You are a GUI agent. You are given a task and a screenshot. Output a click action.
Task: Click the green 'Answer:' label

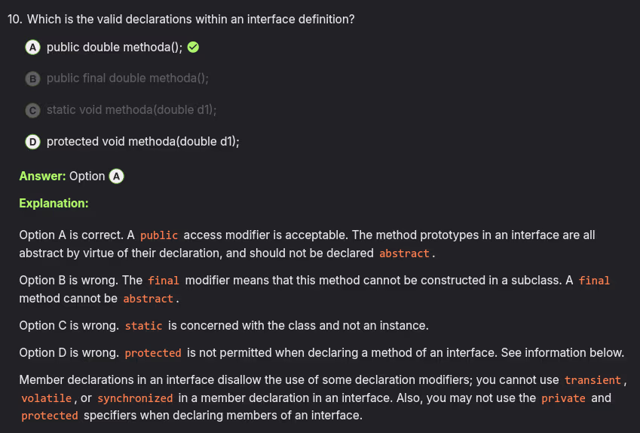42,177
